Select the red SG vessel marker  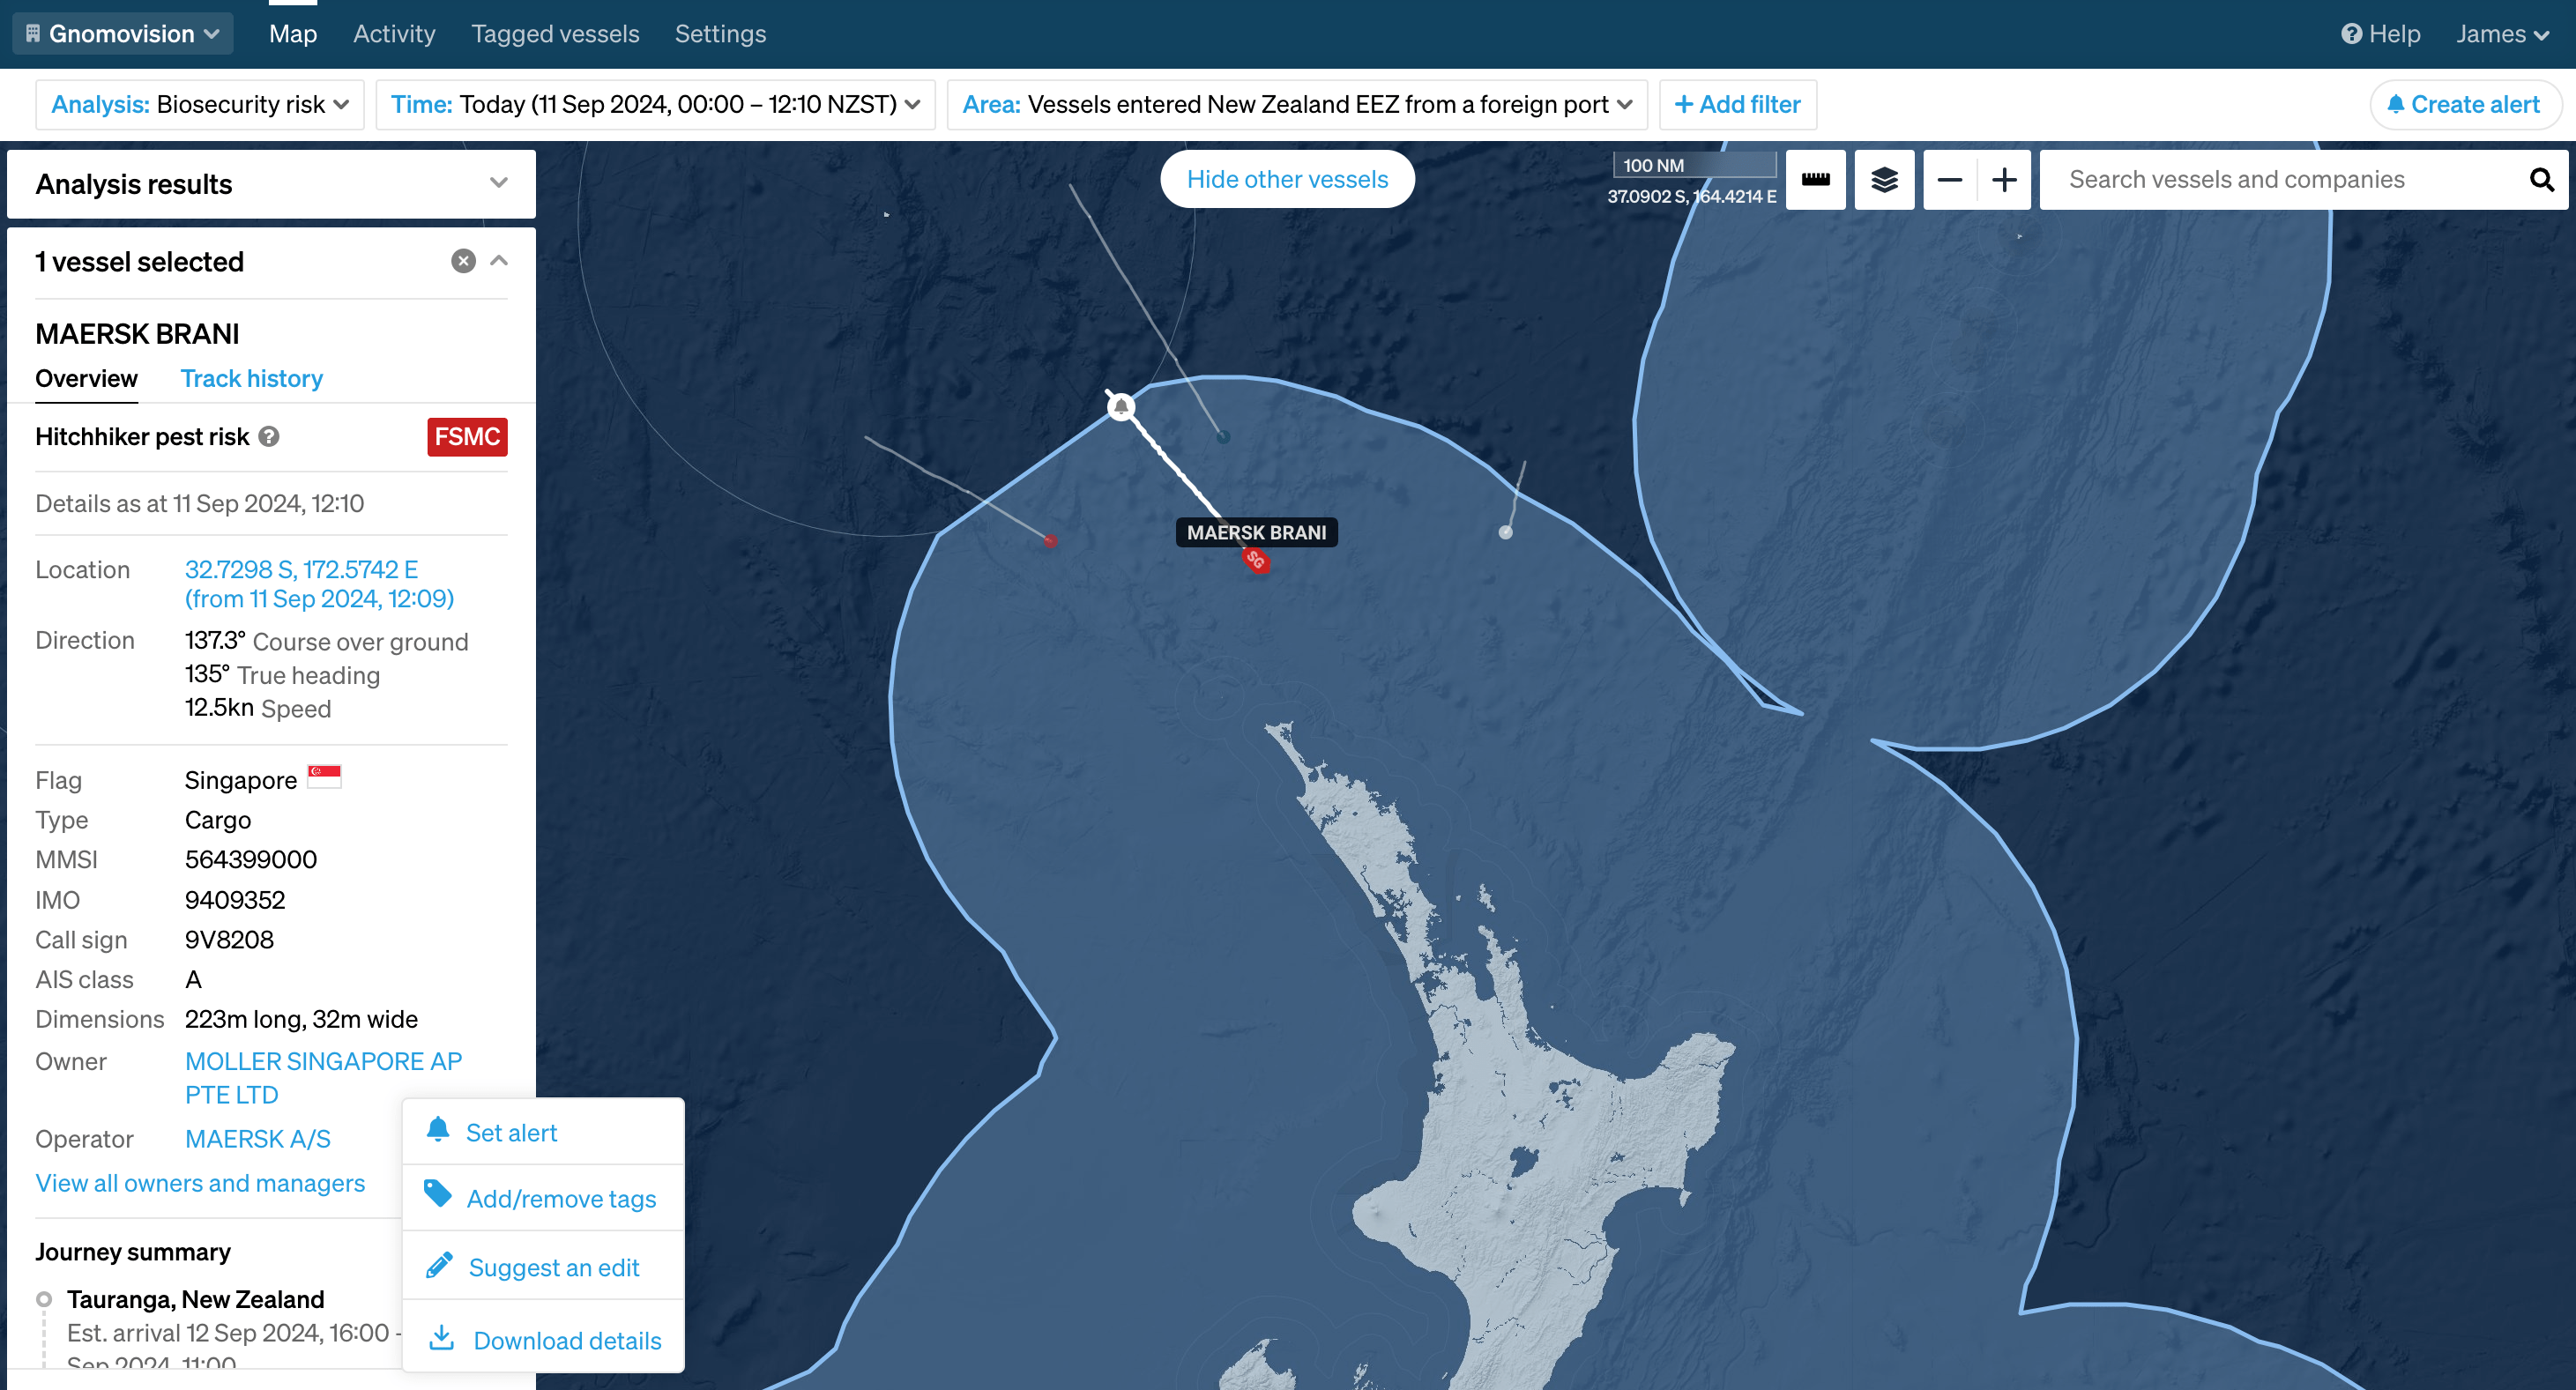(x=1256, y=560)
